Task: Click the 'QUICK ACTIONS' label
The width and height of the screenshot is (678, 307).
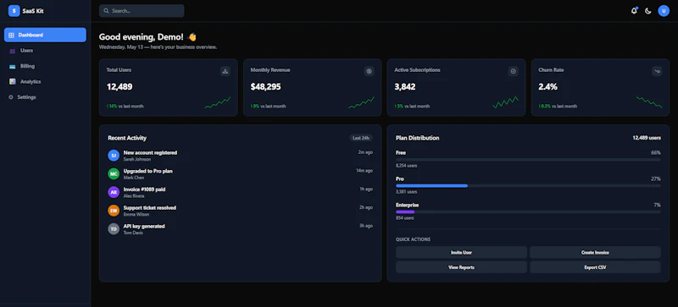Action: [413, 239]
